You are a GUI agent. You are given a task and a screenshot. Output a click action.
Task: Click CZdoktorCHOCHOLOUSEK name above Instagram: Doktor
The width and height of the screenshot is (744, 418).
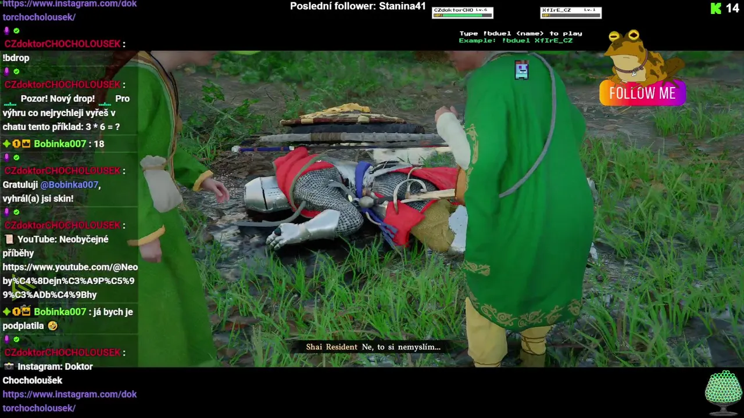pyautogui.click(x=62, y=352)
